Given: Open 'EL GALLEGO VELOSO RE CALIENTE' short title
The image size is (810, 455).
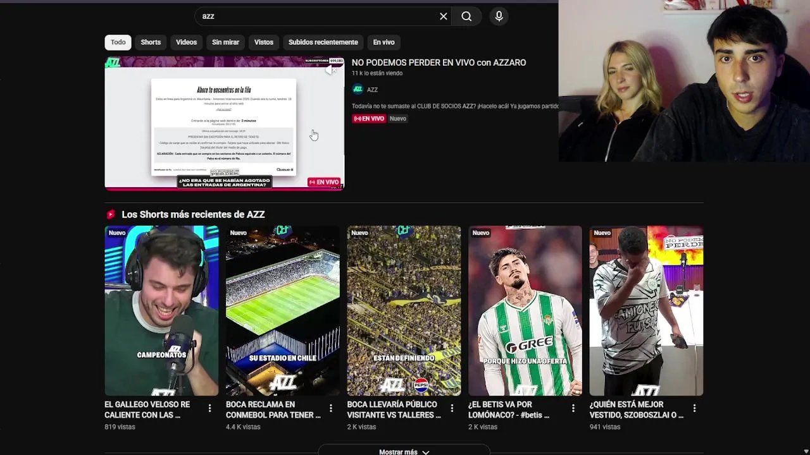Looking at the screenshot, I should click(x=147, y=409).
